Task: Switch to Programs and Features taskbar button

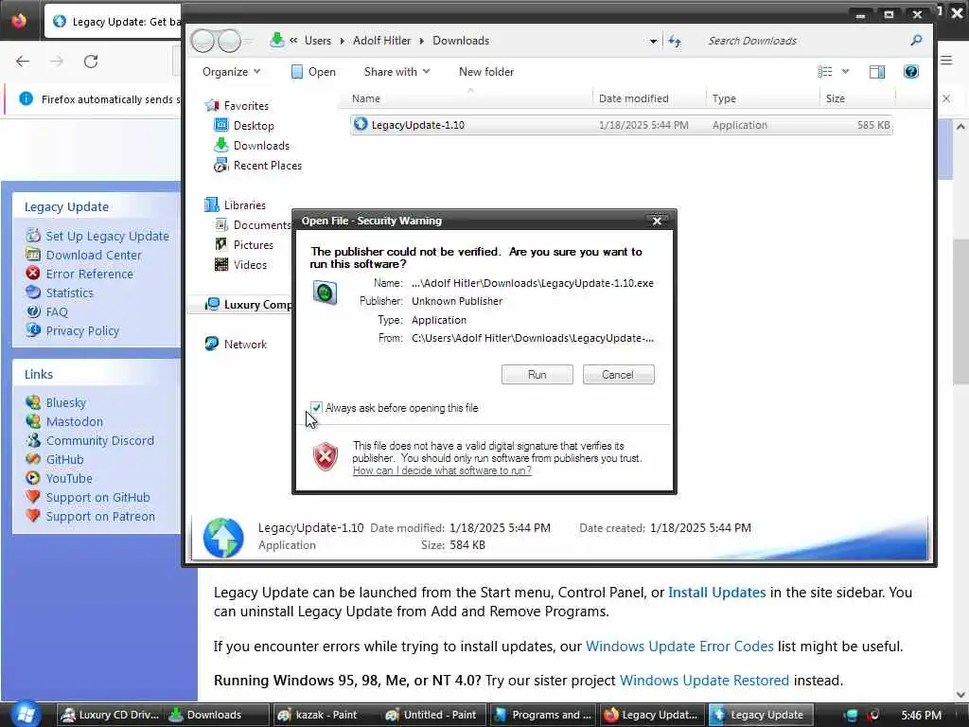Action: pyautogui.click(x=541, y=715)
